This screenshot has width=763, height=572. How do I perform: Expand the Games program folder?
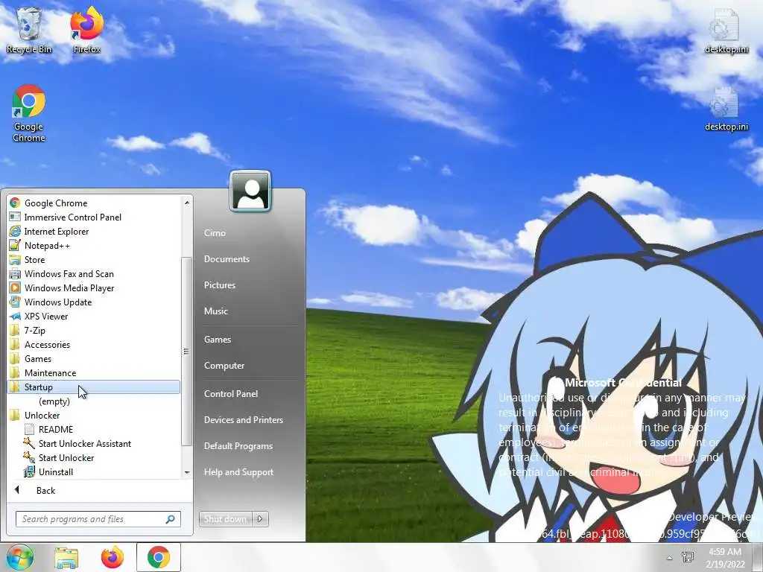tap(94, 358)
